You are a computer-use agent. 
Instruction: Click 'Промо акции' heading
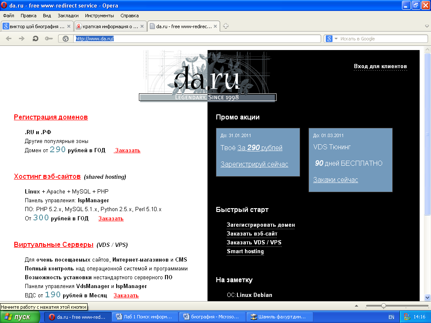[x=238, y=117]
